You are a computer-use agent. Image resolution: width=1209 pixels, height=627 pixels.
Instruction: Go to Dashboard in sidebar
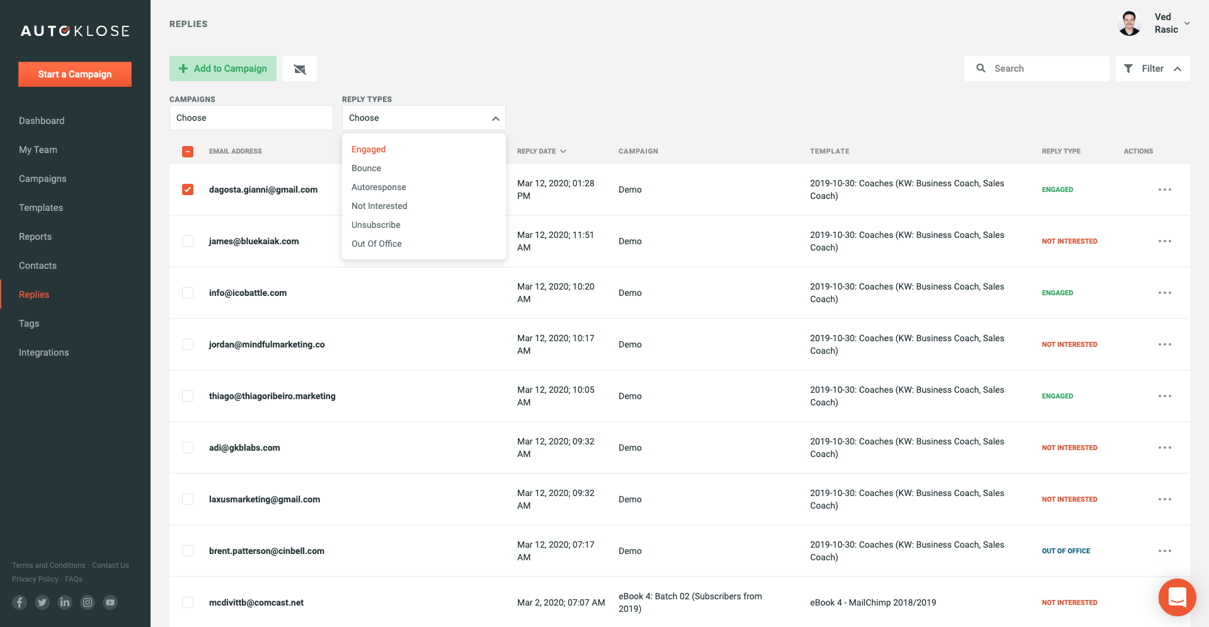42,121
